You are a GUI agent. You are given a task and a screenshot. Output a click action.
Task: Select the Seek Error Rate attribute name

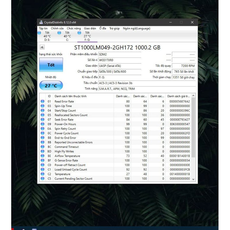[x=64, y=120]
